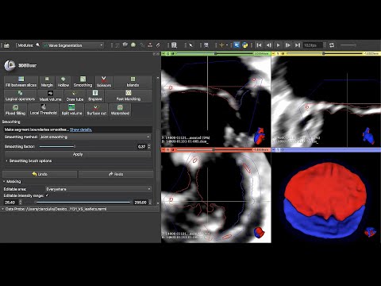Expand Smoothing brush options

pyautogui.click(x=29, y=161)
